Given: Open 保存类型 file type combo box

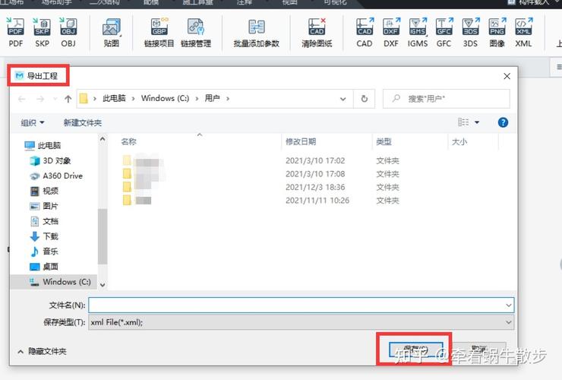Looking at the screenshot, I should point(301,322).
